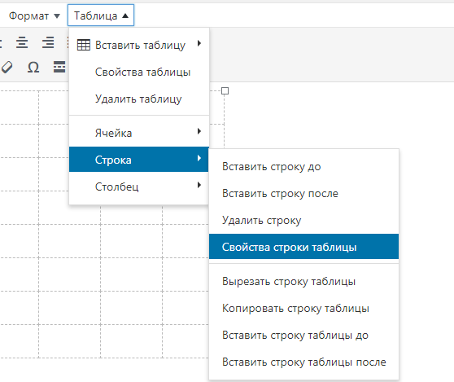
Task: Open Свойства строки таблицы
Action: coord(303,247)
